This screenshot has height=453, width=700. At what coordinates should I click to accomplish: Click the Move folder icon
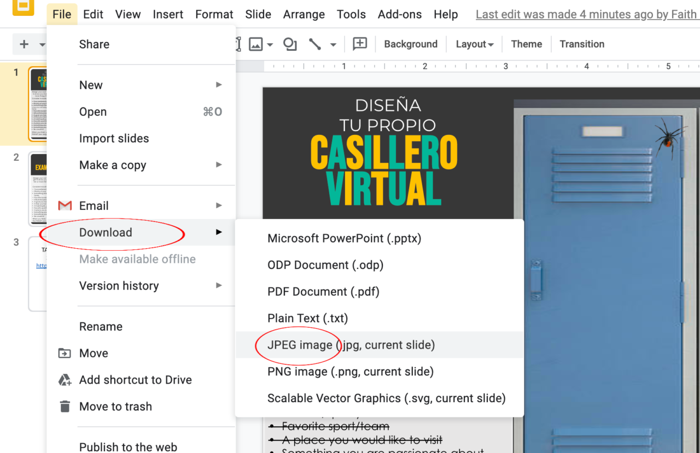tap(65, 353)
